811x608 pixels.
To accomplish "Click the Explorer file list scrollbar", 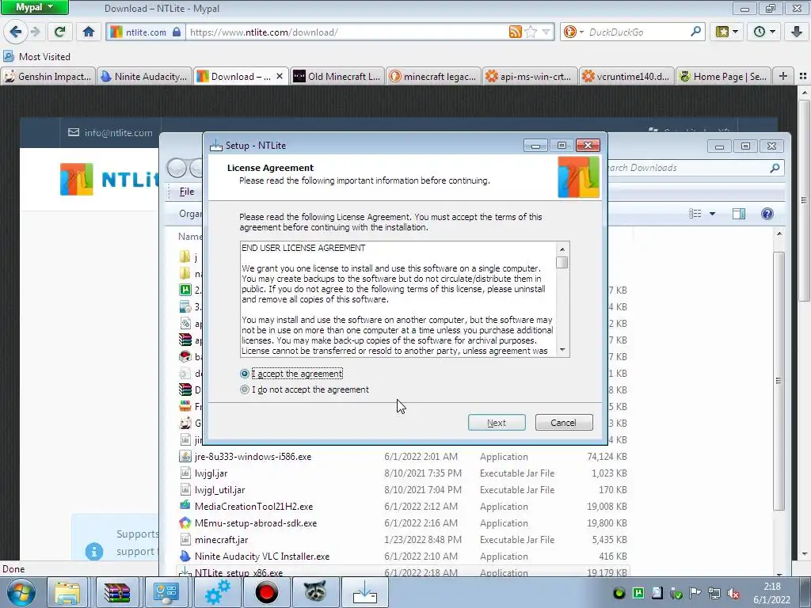I will (x=779, y=380).
